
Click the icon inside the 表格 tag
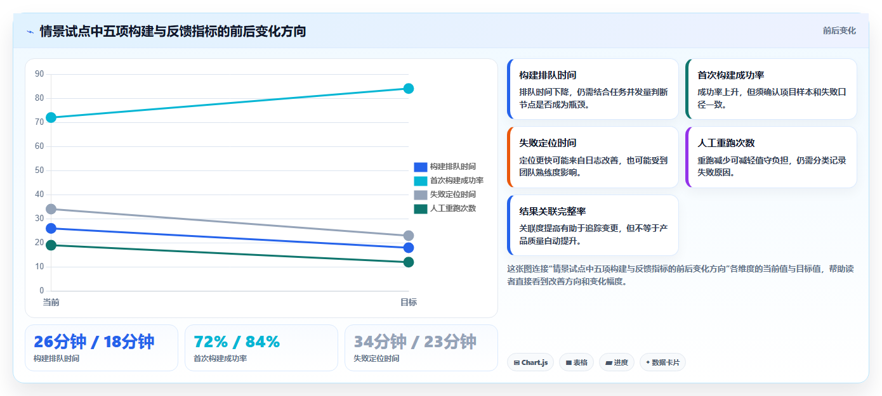click(x=569, y=363)
